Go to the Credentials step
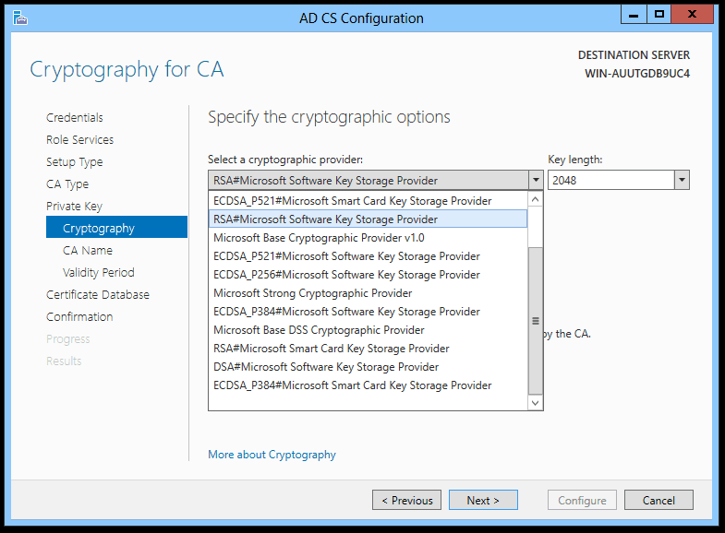 (x=75, y=117)
